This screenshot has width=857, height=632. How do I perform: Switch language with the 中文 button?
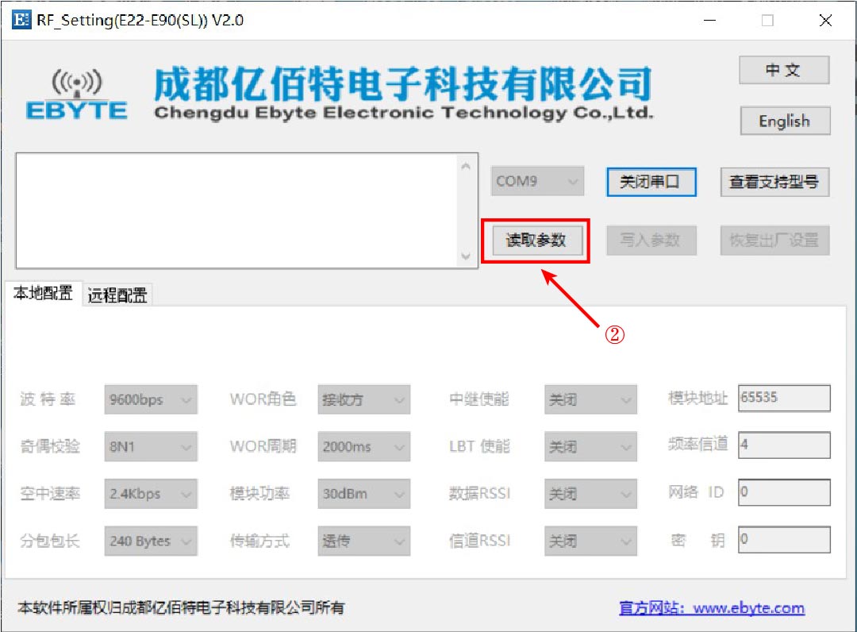pos(784,70)
